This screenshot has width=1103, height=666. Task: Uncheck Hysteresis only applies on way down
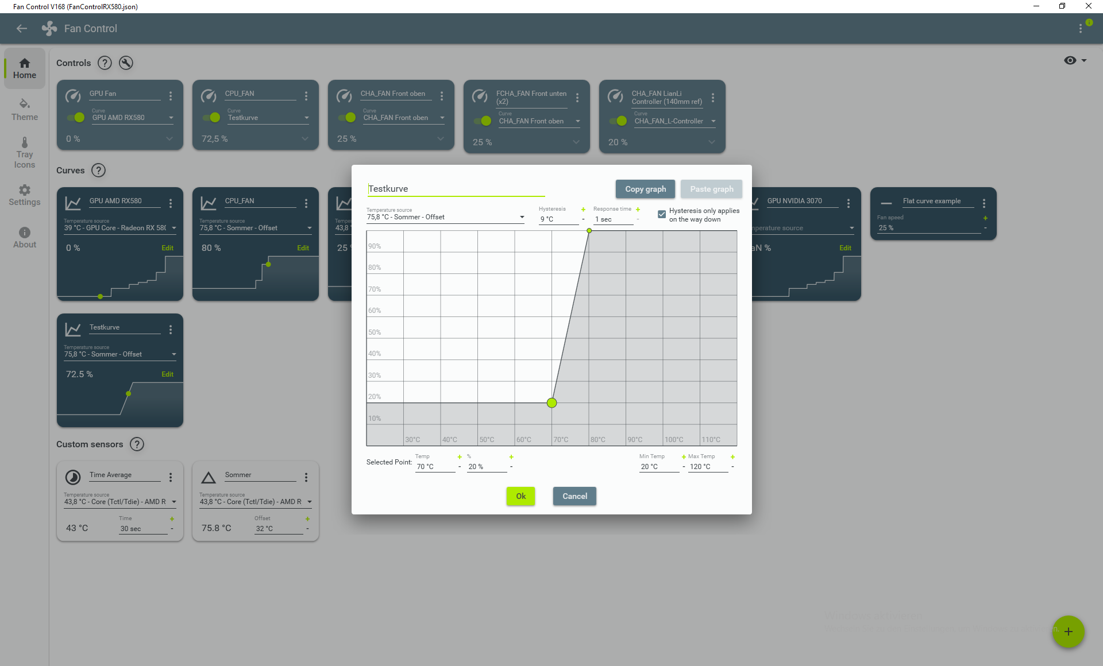pos(662,214)
